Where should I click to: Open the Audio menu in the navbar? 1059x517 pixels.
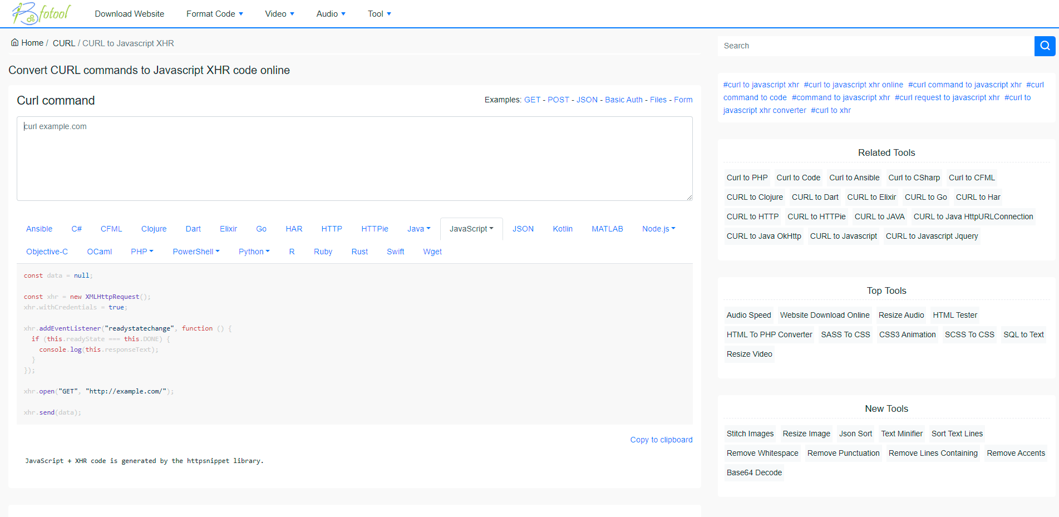[331, 13]
